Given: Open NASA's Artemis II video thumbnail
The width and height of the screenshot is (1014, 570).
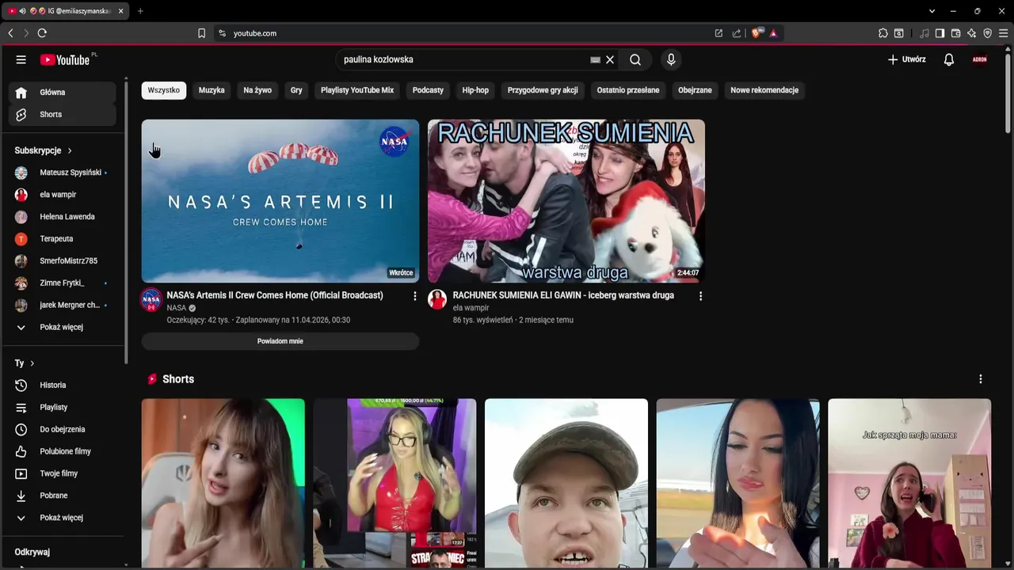Looking at the screenshot, I should point(280,201).
